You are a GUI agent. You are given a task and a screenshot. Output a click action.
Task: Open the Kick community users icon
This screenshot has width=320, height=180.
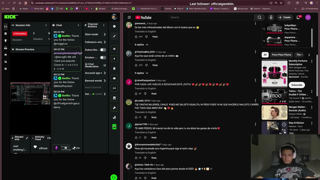click(x=6, y=62)
